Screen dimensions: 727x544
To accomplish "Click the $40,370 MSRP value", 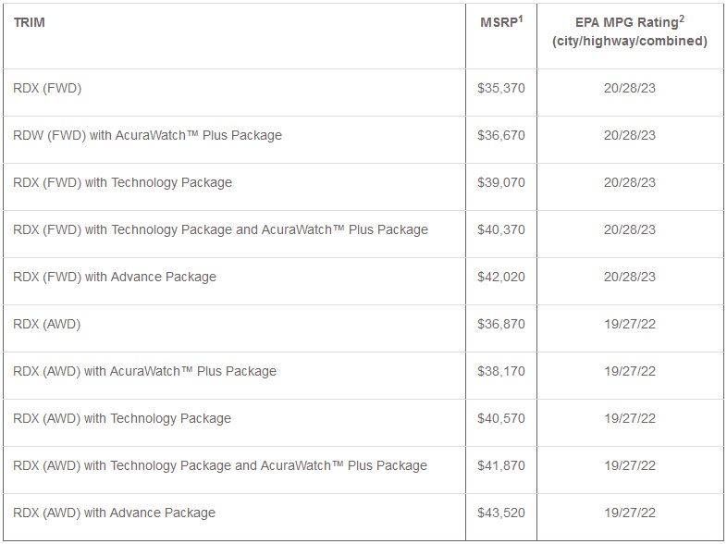I will point(500,229).
